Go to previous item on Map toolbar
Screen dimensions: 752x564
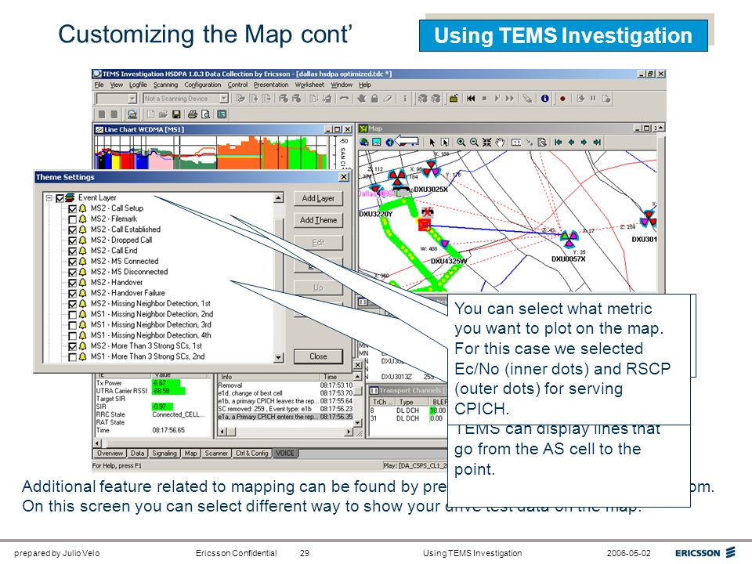pos(571,142)
